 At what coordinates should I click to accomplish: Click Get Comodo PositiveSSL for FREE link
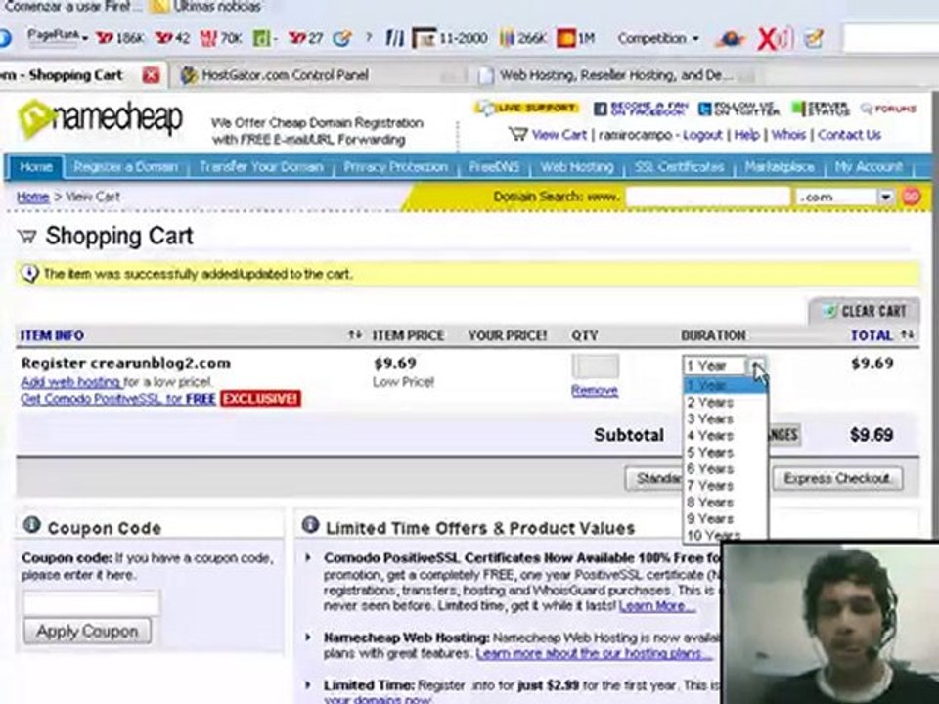(x=118, y=399)
